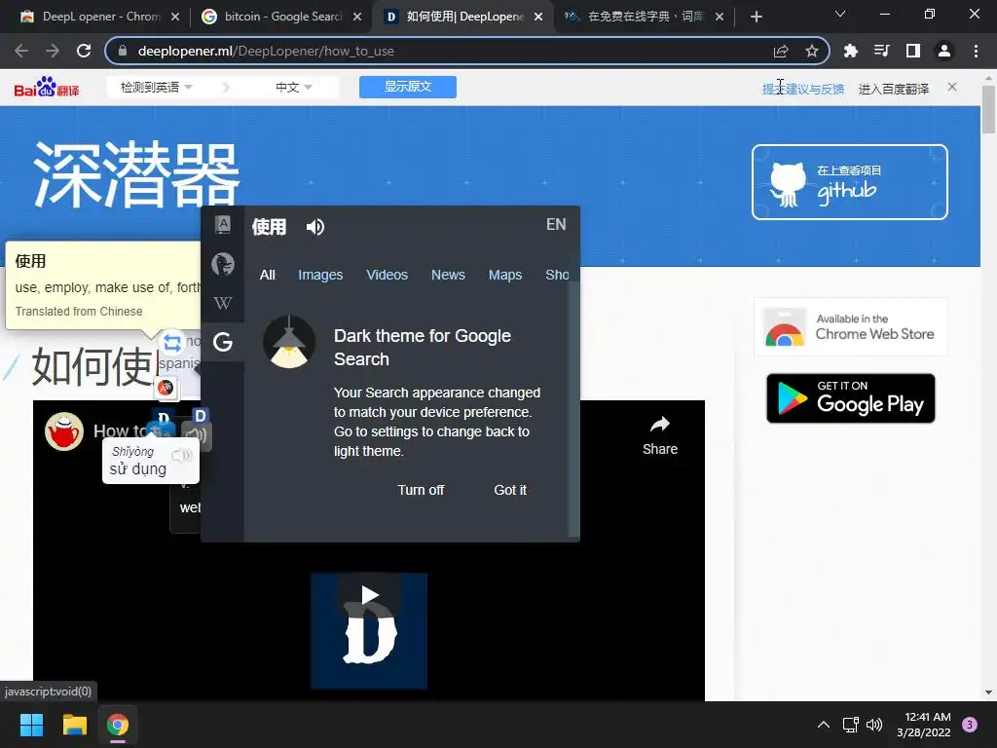Screen dimensions: 997x748
Task: Click the blue swap translation arrows icon
Action: (x=172, y=344)
